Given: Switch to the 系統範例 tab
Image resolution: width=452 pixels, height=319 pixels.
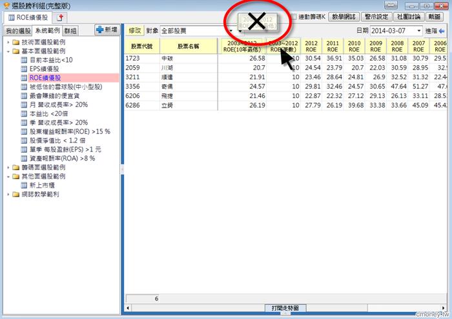Looking at the screenshot, I should [x=47, y=30].
